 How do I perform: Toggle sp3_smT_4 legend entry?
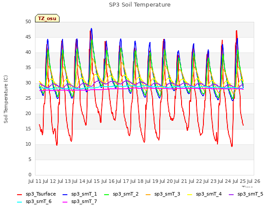tap(204, 194)
